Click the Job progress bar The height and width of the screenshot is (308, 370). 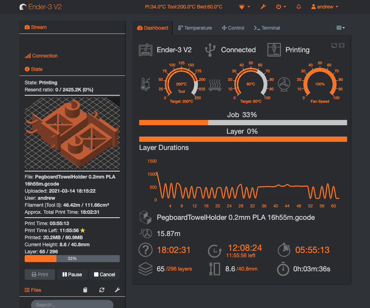coord(243,122)
